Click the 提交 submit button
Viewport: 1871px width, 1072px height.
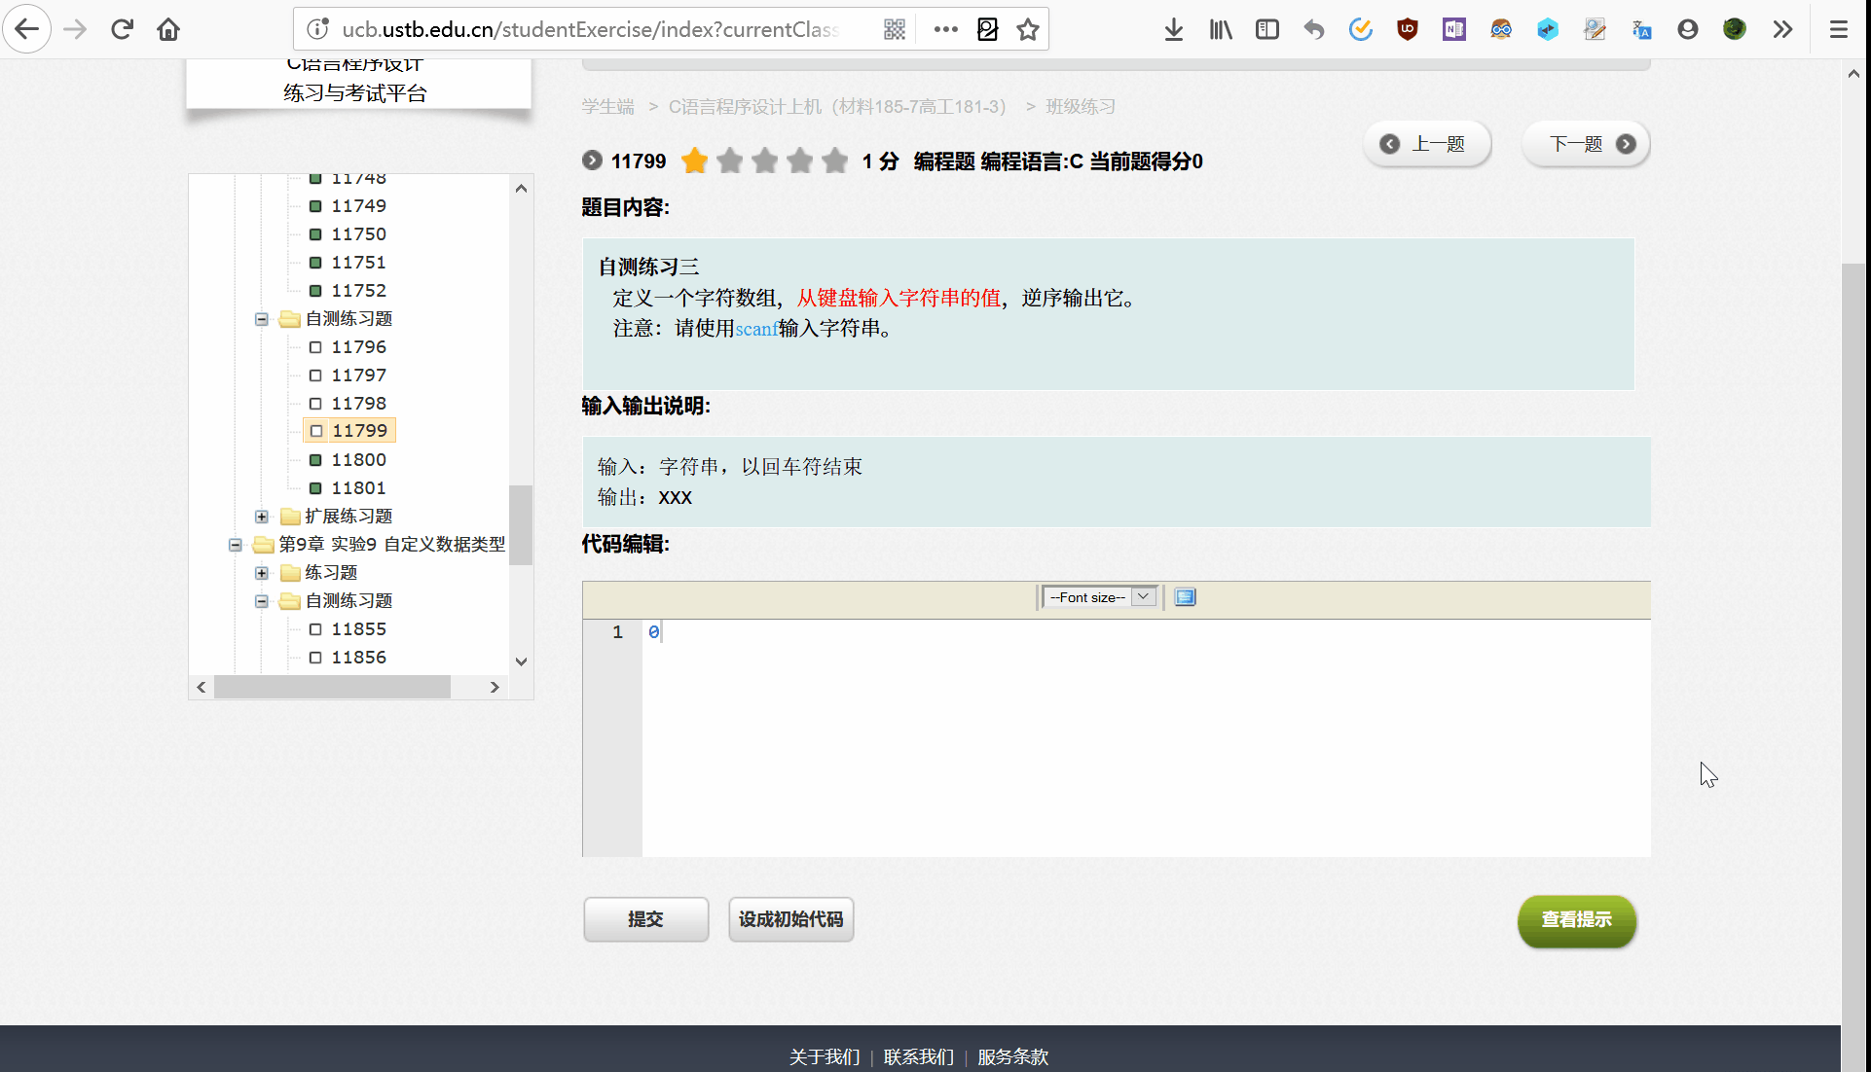(645, 919)
